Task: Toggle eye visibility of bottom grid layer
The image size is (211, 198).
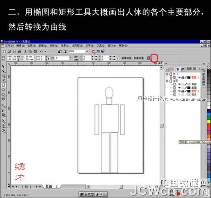Action: click(x=179, y=94)
